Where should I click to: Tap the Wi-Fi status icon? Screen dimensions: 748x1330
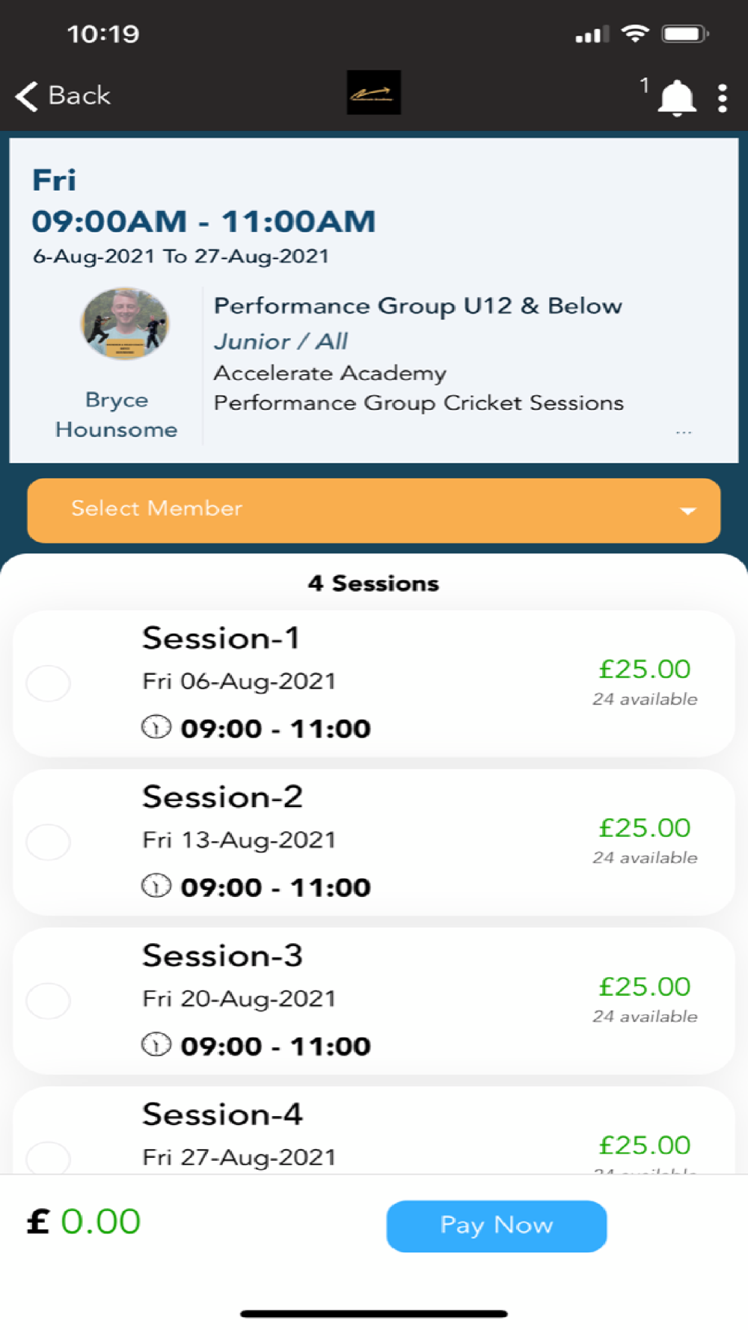tap(635, 34)
